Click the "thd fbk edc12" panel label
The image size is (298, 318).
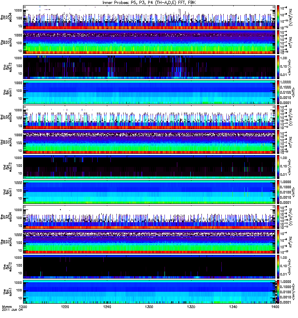click(x=8, y=167)
